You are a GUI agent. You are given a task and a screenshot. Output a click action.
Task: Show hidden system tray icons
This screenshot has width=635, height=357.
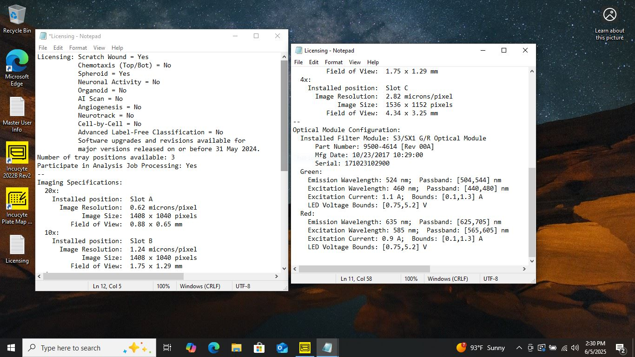[519, 348]
